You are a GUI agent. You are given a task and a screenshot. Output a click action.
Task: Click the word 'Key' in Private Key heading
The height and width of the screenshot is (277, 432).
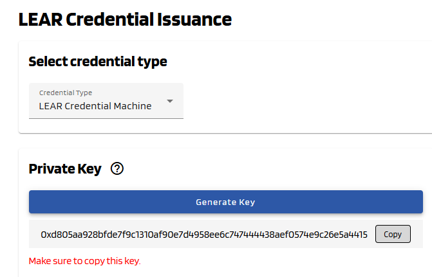89,169
